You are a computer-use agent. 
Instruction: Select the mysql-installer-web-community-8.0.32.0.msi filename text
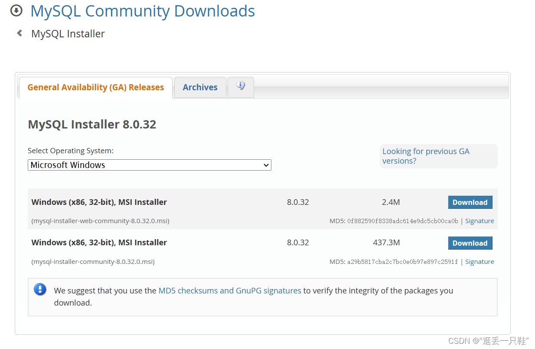100,221
